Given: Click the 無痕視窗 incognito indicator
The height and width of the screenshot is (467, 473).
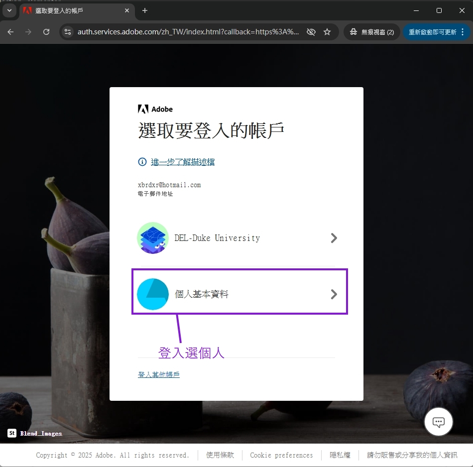Looking at the screenshot, I should click(x=372, y=32).
